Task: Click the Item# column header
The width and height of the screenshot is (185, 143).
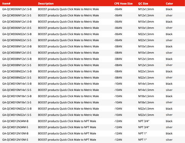Action: [x=6, y=3]
